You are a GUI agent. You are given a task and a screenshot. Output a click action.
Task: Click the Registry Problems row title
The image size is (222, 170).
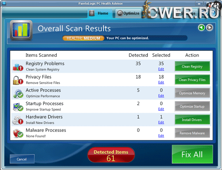coord(45,64)
